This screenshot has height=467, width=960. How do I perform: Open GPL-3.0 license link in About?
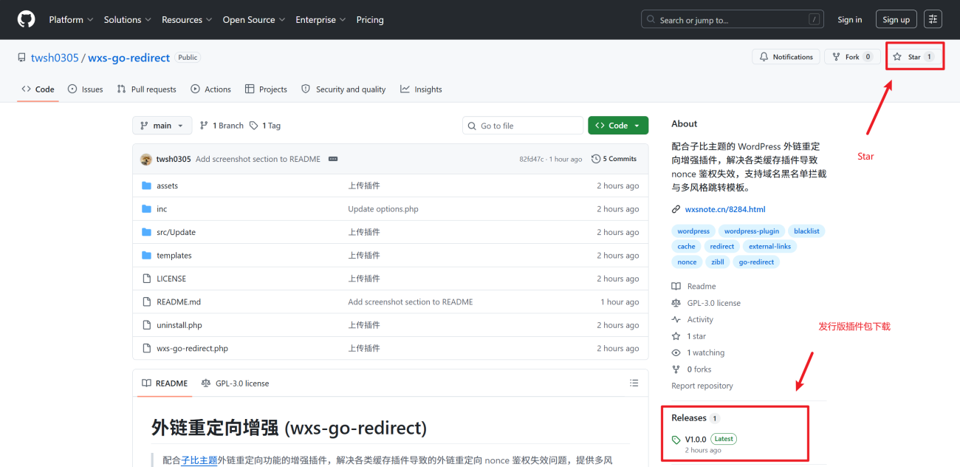click(x=706, y=303)
